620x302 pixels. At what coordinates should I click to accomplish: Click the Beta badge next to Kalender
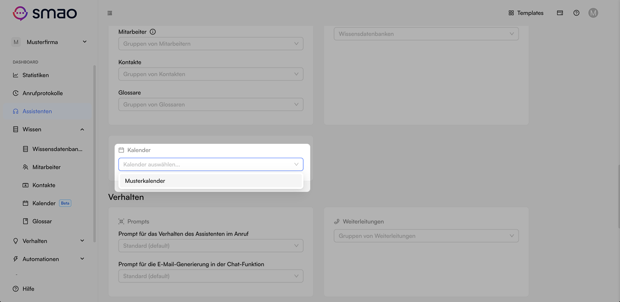(x=65, y=203)
